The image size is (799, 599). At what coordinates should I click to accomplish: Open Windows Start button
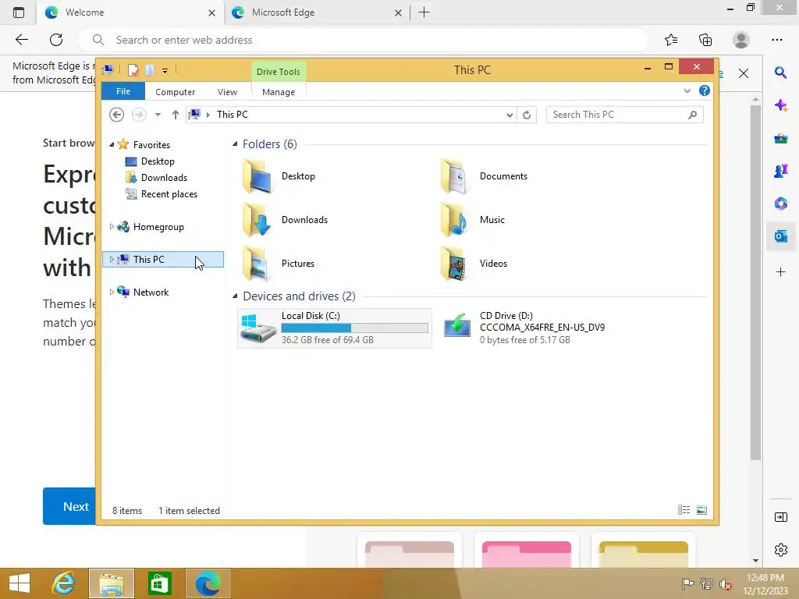[x=20, y=583]
